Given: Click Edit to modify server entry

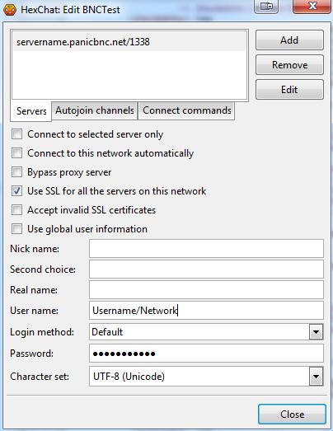Looking at the screenshot, I should click(289, 90).
